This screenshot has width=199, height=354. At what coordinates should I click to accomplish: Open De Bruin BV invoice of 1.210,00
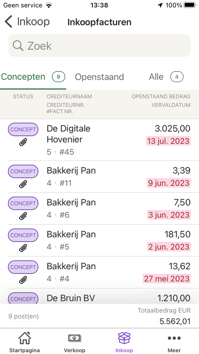[99, 296]
